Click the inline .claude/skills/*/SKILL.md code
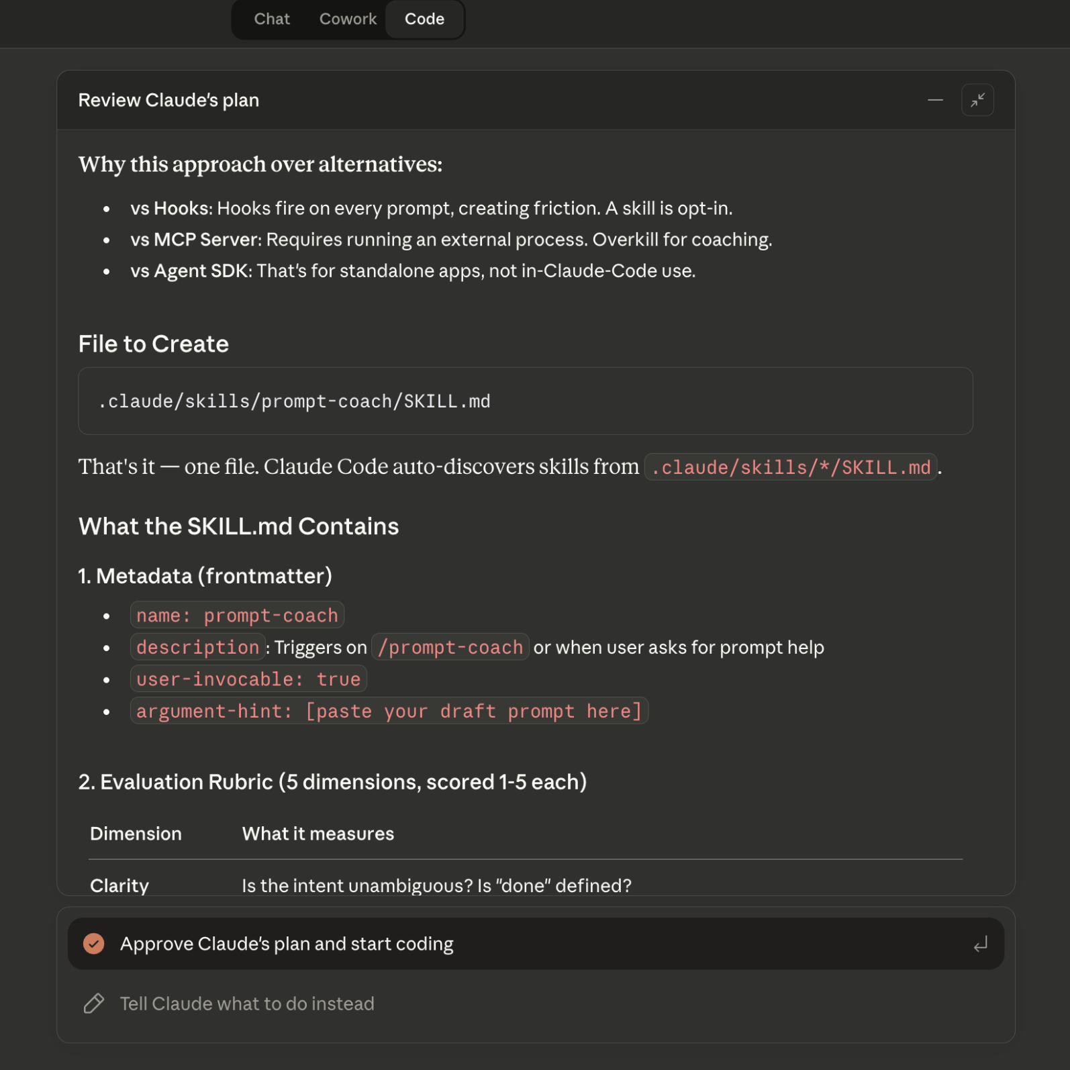Image resolution: width=1070 pixels, height=1070 pixels. [x=791, y=467]
